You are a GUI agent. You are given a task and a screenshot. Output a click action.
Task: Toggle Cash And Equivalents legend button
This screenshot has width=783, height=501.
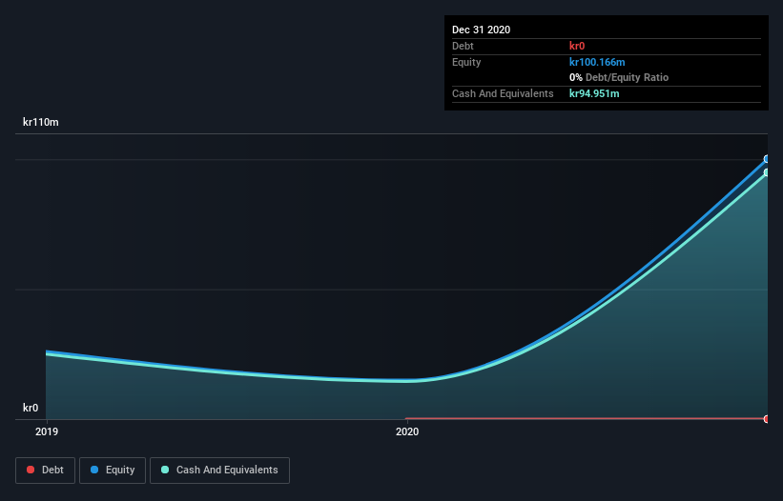[219, 471]
